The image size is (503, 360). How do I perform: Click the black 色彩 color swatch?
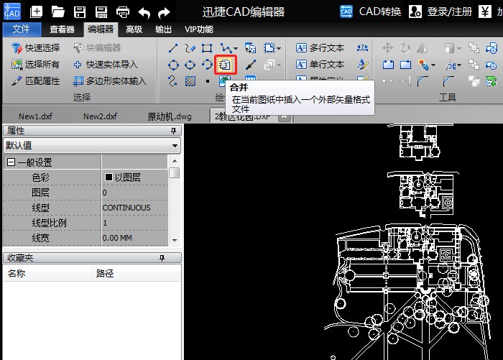tap(109, 177)
